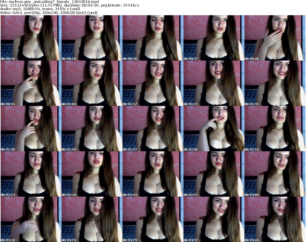Click the thumbnail timestamped 00:01:21

point(214,83)
